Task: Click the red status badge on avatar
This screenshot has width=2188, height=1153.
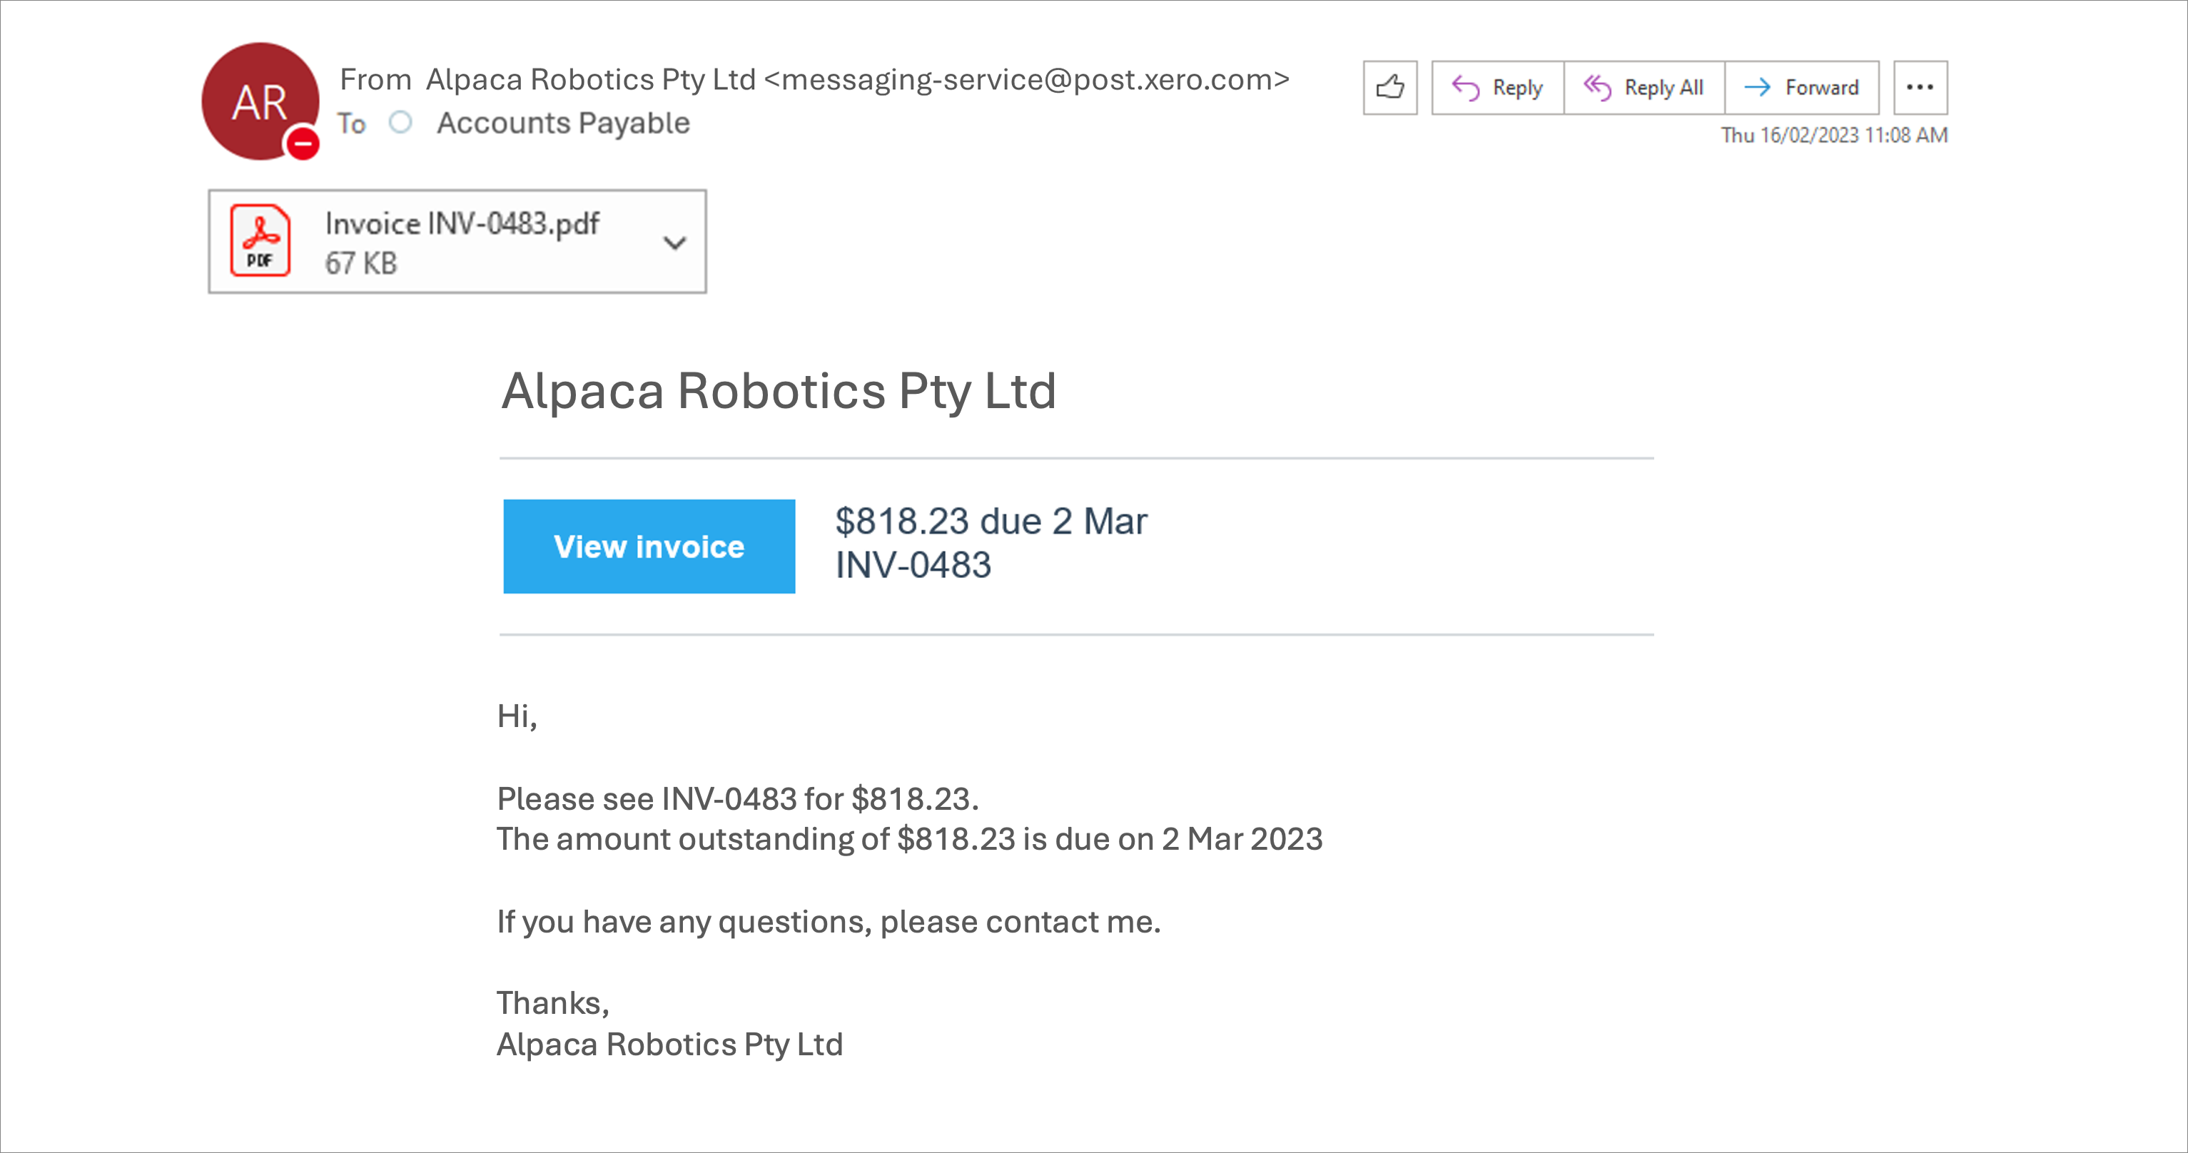Action: pos(303,143)
